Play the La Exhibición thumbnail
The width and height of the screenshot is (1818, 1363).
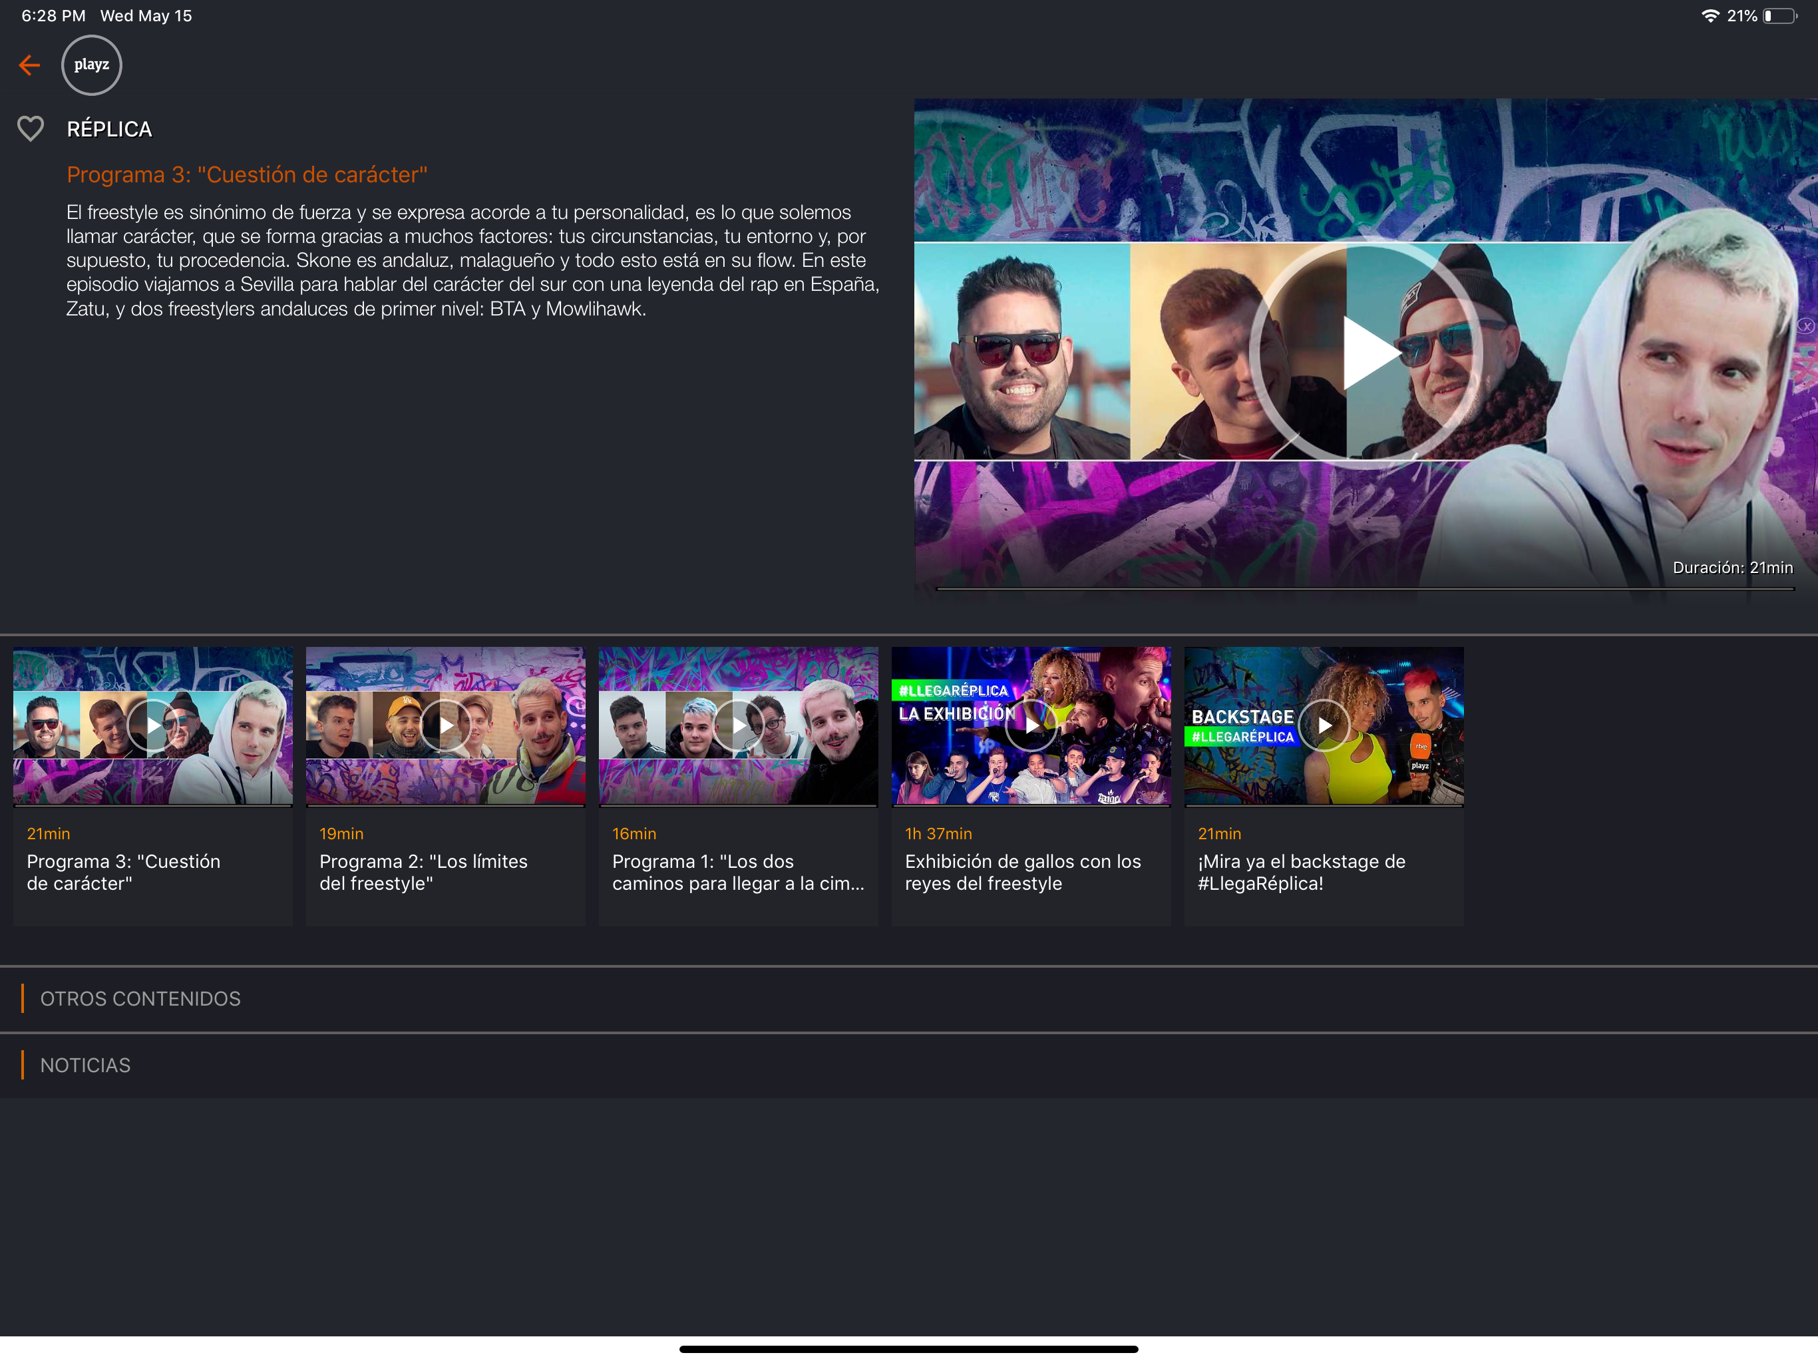[1031, 725]
